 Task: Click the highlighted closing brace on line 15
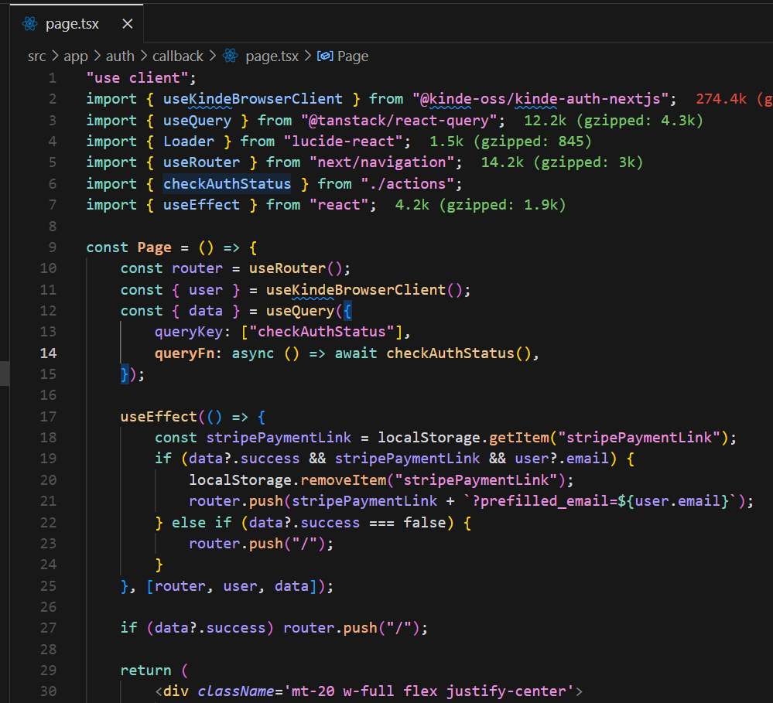125,374
